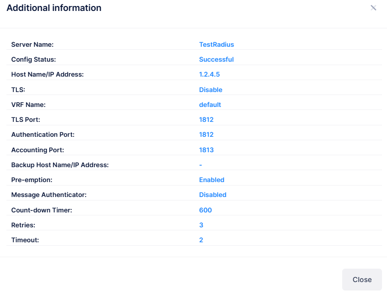Select the TLS Port 1812 value
The height and width of the screenshot is (295, 387).
[x=206, y=119]
